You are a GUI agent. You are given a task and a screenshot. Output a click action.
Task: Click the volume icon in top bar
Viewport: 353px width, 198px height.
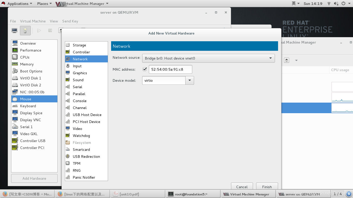336,4
